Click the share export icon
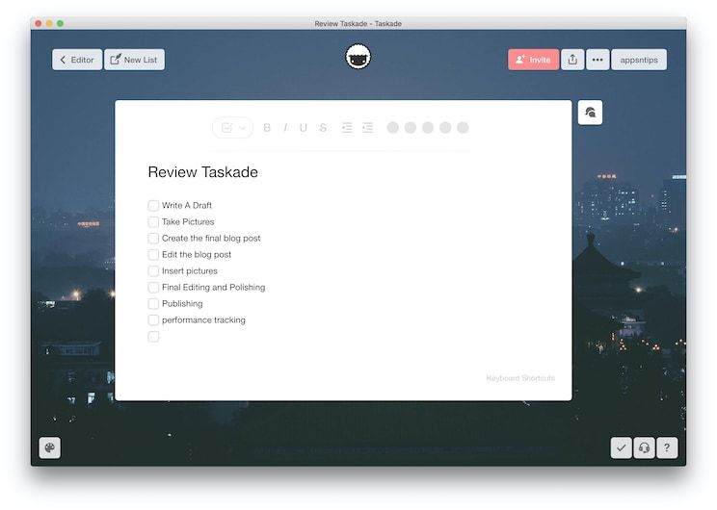This screenshot has width=717, height=510. coord(572,60)
